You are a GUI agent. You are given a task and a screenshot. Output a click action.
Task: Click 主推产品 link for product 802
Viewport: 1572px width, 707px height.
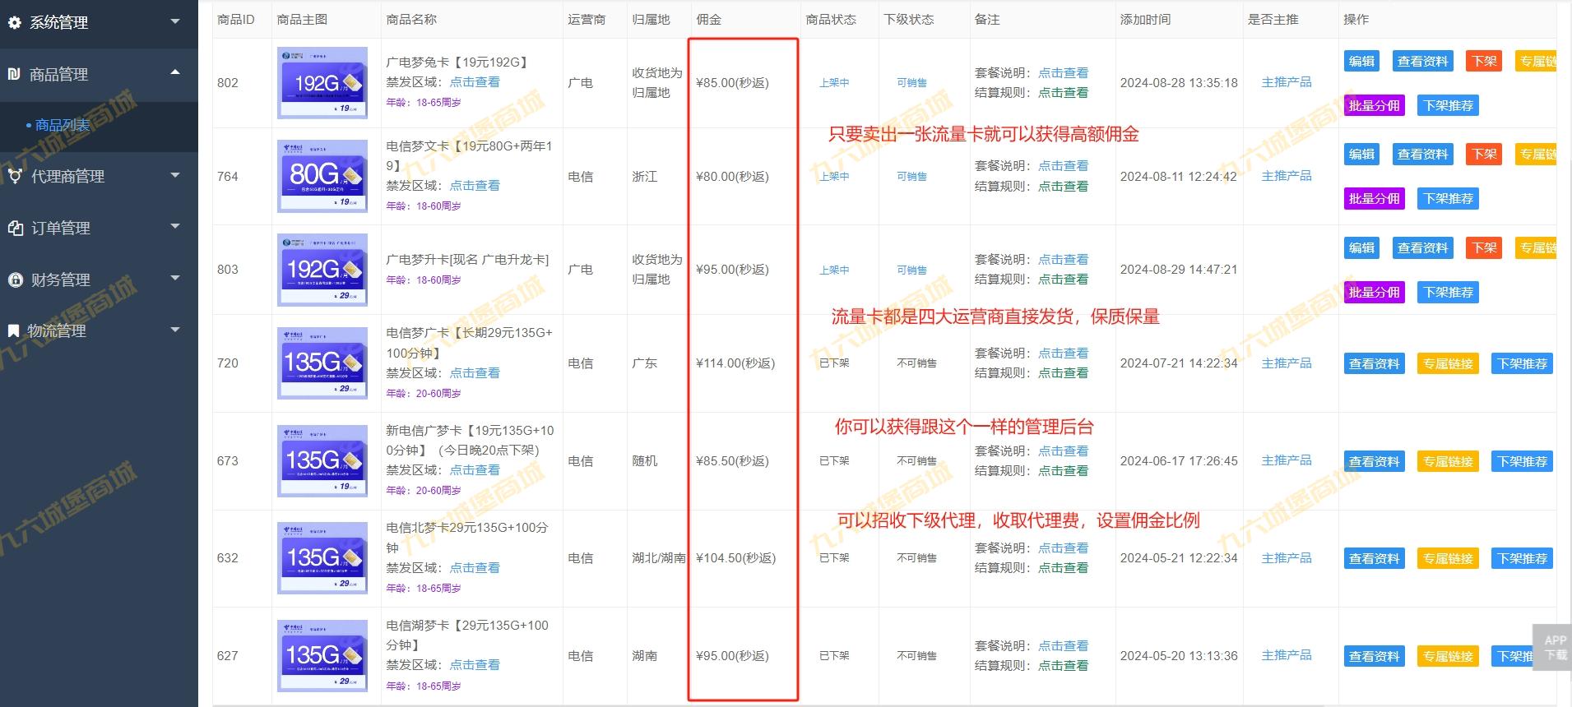[x=1287, y=82]
